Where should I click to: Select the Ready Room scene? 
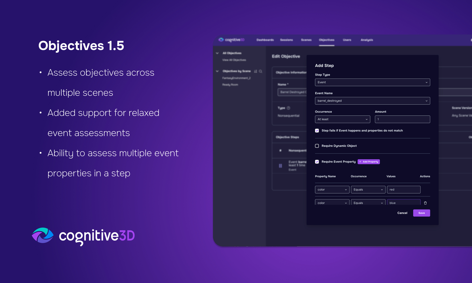(x=230, y=85)
